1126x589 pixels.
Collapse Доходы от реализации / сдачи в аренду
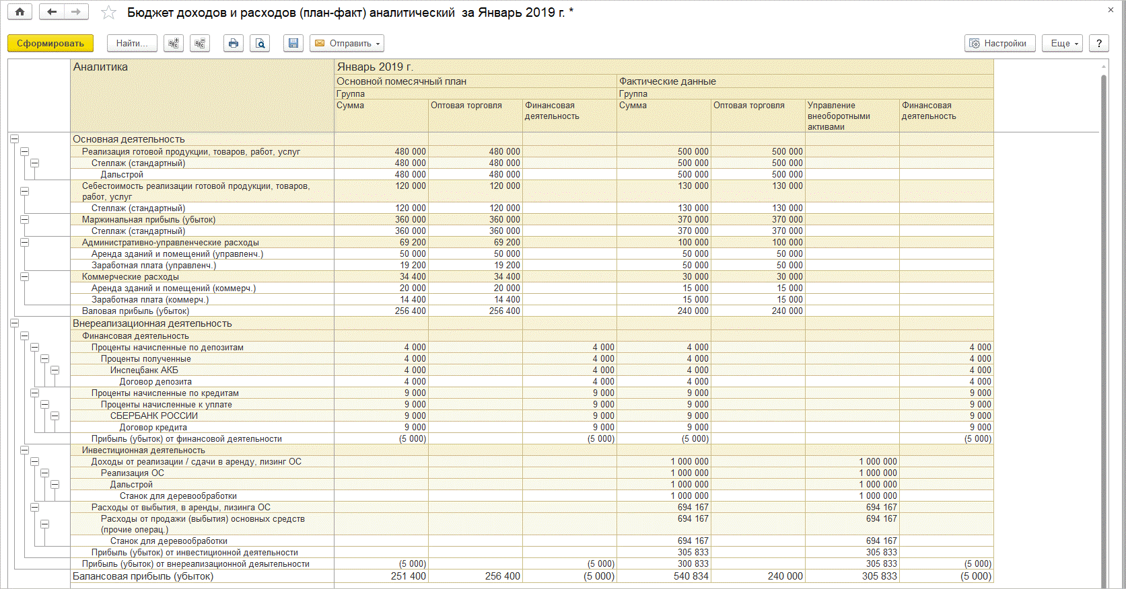tap(34, 461)
